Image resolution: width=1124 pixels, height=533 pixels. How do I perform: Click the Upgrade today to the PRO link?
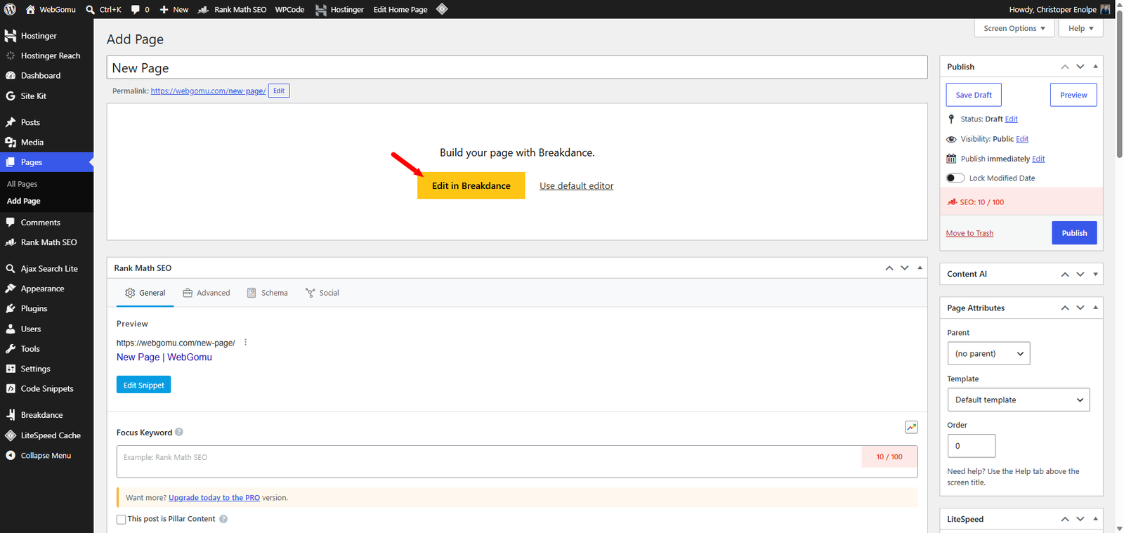214,498
